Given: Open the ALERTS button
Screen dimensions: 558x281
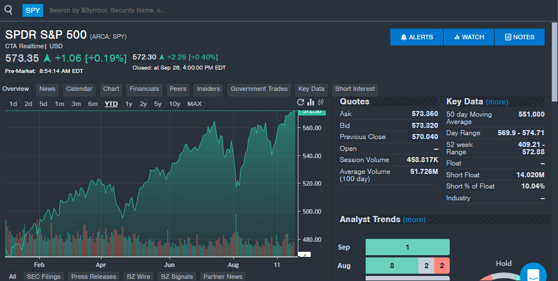Looking at the screenshot, I should [x=416, y=37].
